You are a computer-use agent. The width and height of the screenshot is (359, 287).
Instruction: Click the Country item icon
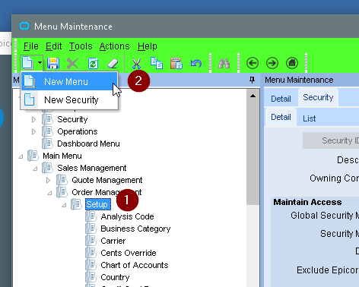tap(91, 277)
